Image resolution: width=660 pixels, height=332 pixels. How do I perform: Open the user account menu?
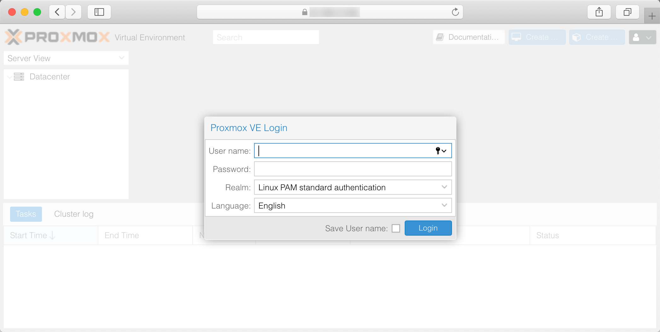tap(642, 37)
